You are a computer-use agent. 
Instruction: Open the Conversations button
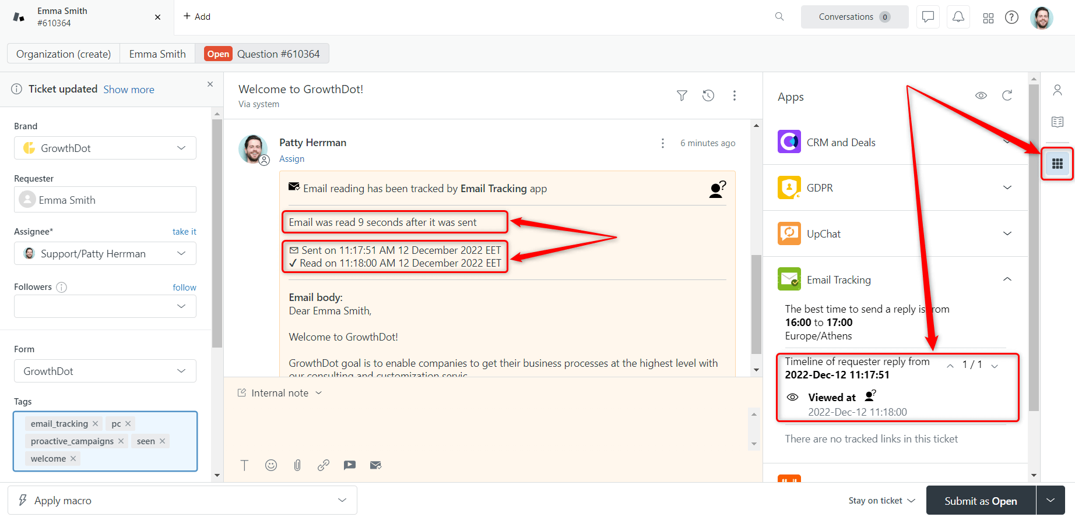coord(855,17)
